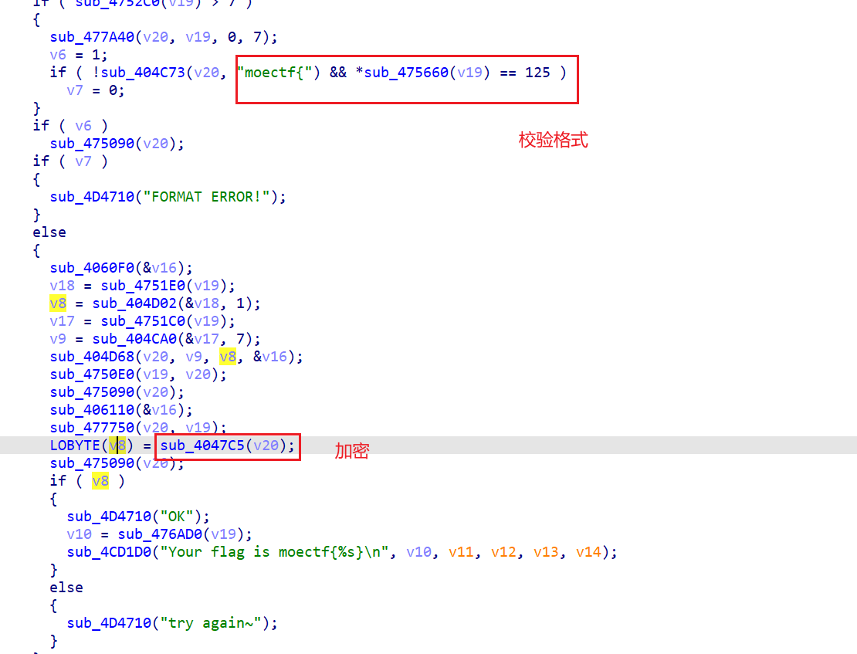
Task: Click sub_404D02 function name
Action: (x=134, y=303)
